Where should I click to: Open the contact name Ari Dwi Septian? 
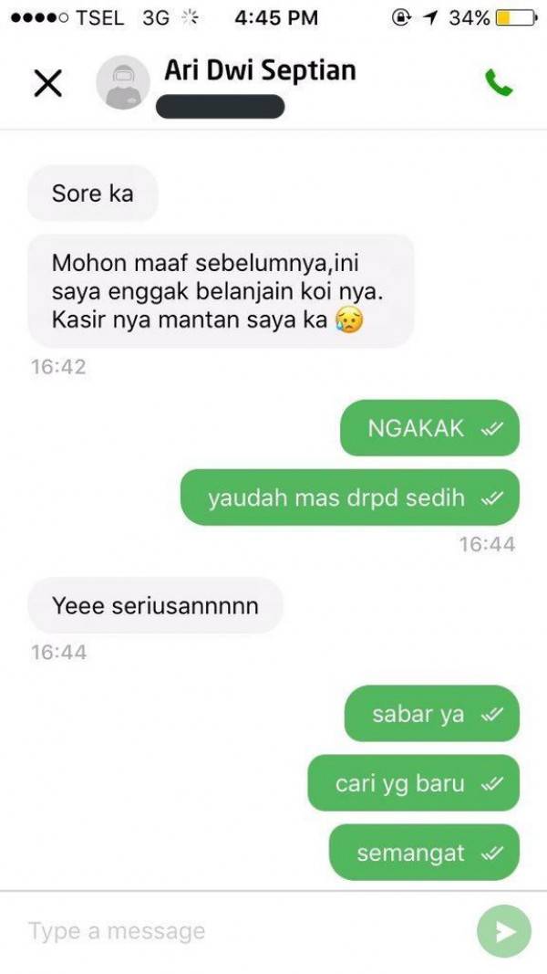(260, 70)
